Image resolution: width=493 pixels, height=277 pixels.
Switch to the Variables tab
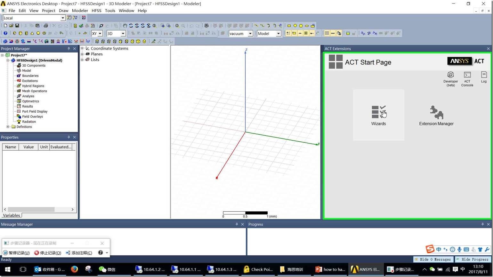click(x=12, y=215)
